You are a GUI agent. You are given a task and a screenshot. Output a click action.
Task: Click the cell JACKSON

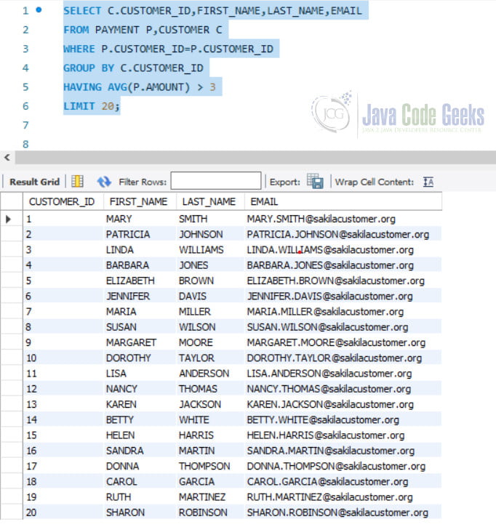tap(200, 405)
